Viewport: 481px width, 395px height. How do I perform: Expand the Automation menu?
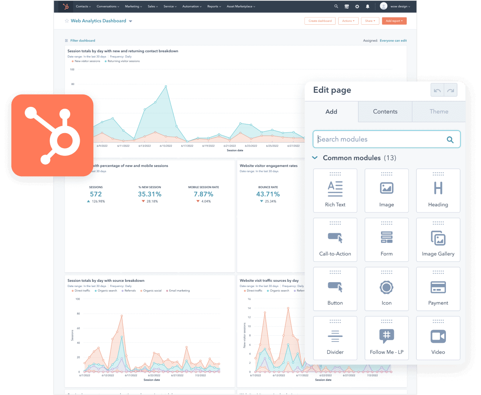pyautogui.click(x=192, y=6)
